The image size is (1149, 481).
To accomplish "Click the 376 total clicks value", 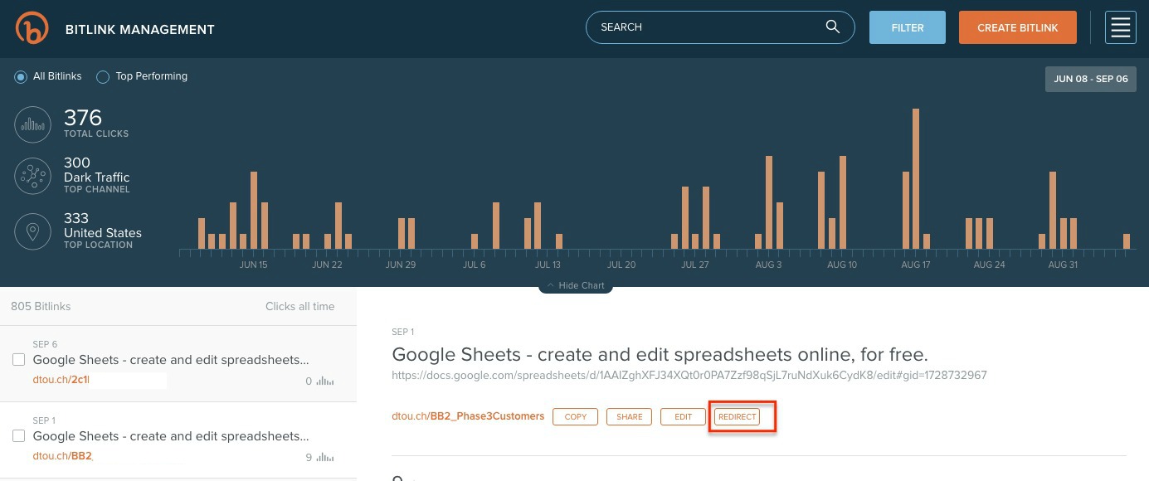I will pyautogui.click(x=83, y=118).
